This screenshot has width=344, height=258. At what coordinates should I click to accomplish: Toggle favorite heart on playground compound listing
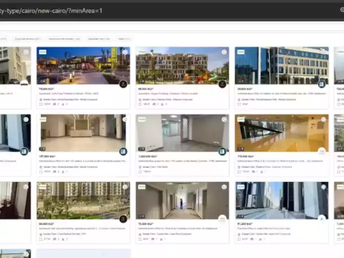[x=224, y=52]
